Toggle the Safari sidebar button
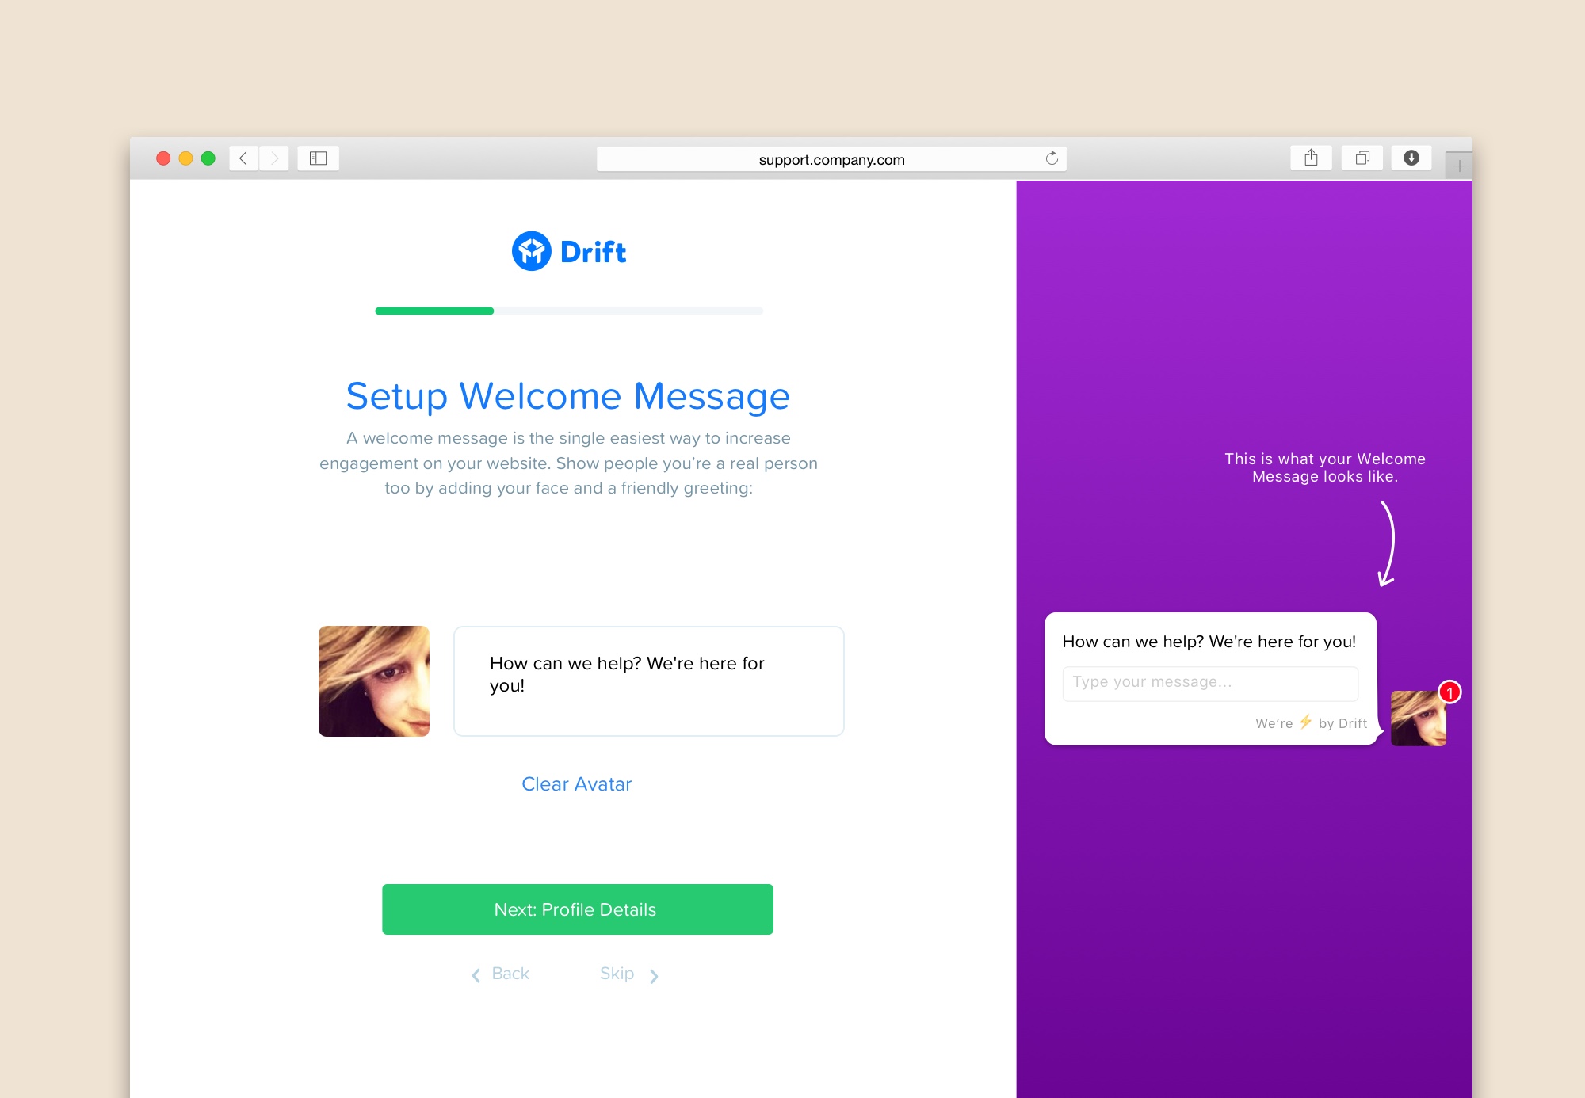1585x1098 pixels. [x=319, y=158]
